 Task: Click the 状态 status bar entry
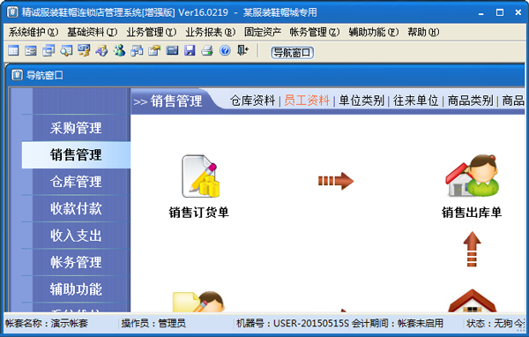[495, 323]
